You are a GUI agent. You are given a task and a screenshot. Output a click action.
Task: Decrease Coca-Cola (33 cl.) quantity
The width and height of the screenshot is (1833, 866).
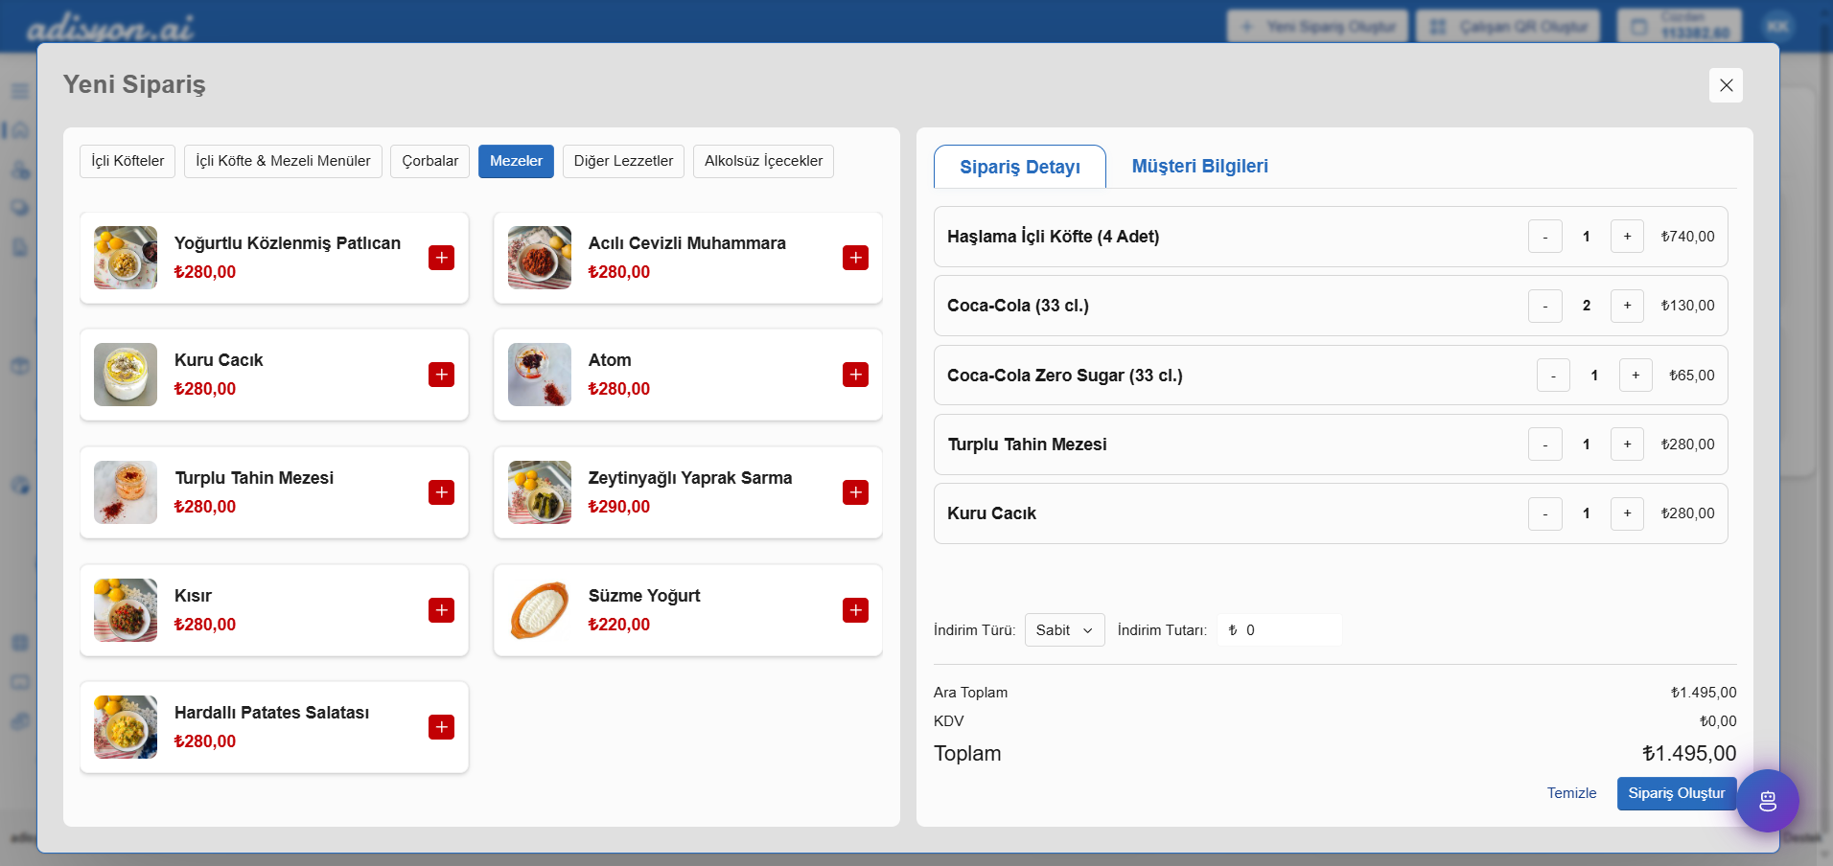tap(1544, 306)
